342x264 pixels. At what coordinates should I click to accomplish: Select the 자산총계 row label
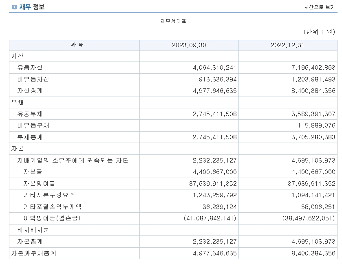(30, 91)
